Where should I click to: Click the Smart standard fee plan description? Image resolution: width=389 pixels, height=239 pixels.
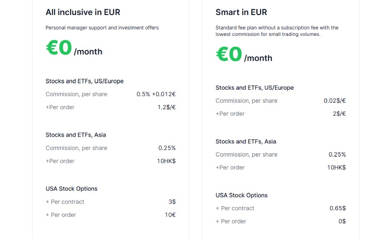click(277, 31)
